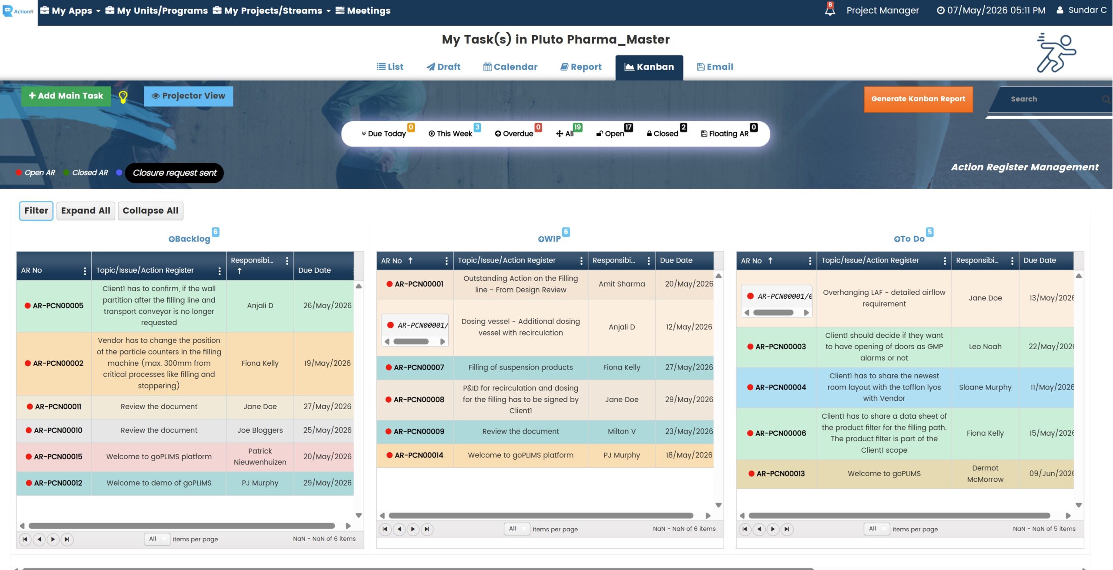Go to previous page in To Do pager
The height and width of the screenshot is (570, 1113).
tap(759, 530)
